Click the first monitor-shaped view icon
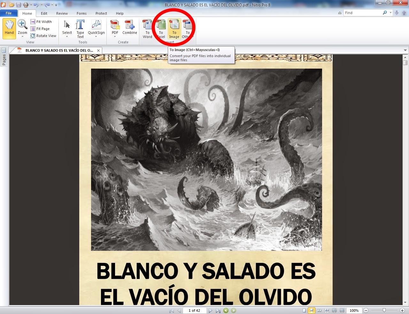The image size is (409, 314). point(334,310)
